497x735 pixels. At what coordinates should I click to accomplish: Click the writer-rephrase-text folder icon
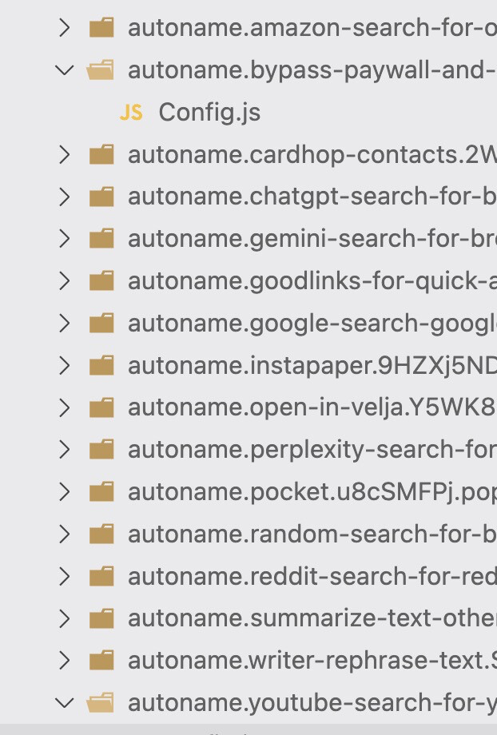[x=101, y=660]
